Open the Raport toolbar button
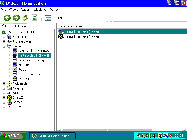 click(x=53, y=18)
